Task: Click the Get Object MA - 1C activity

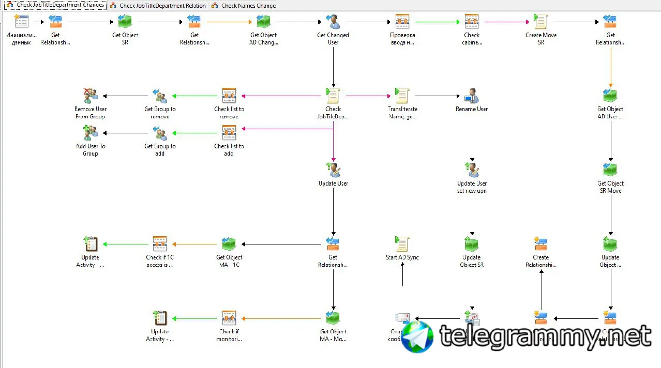Action: (x=229, y=252)
